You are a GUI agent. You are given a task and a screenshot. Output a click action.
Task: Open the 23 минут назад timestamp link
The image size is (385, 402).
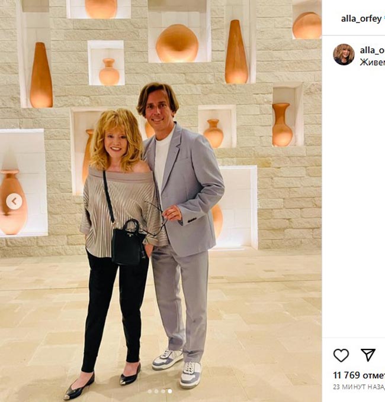tap(359, 387)
